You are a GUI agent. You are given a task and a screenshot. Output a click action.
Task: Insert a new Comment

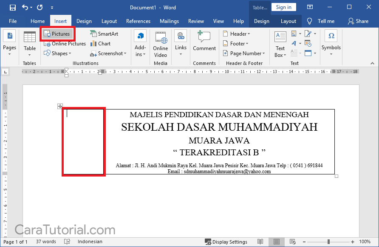pyautogui.click(x=204, y=41)
